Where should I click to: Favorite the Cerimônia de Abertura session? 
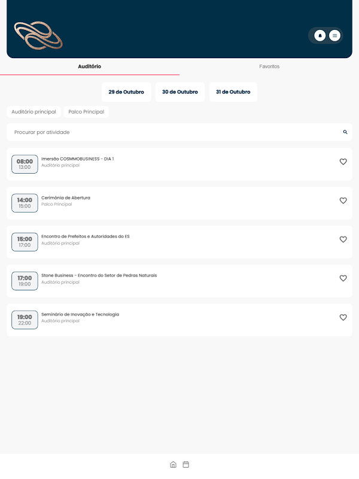tap(343, 201)
